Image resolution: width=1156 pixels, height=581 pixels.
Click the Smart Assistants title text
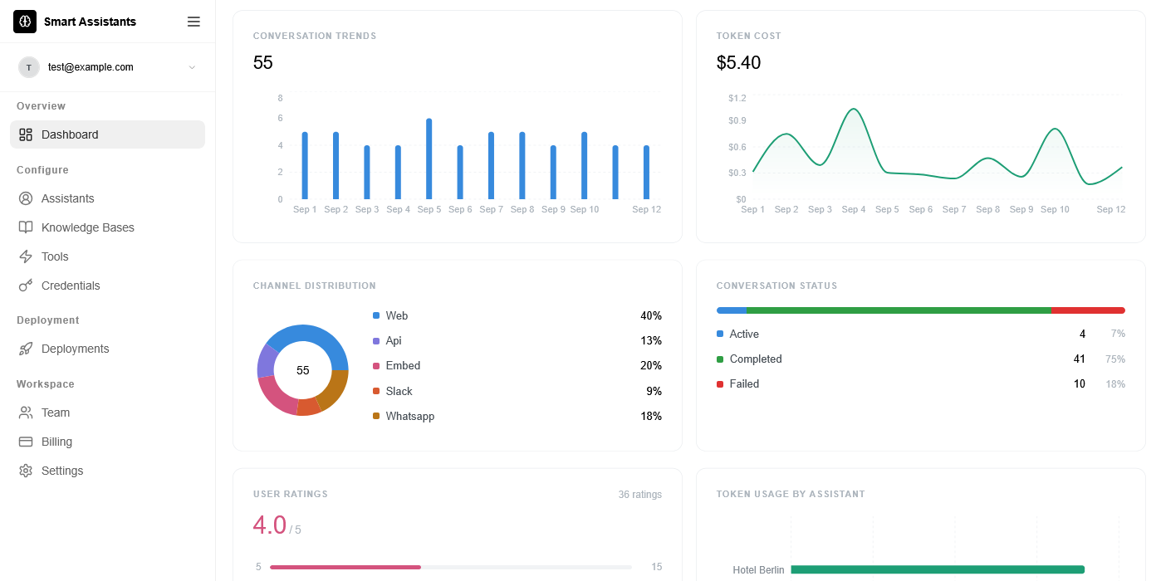click(90, 22)
